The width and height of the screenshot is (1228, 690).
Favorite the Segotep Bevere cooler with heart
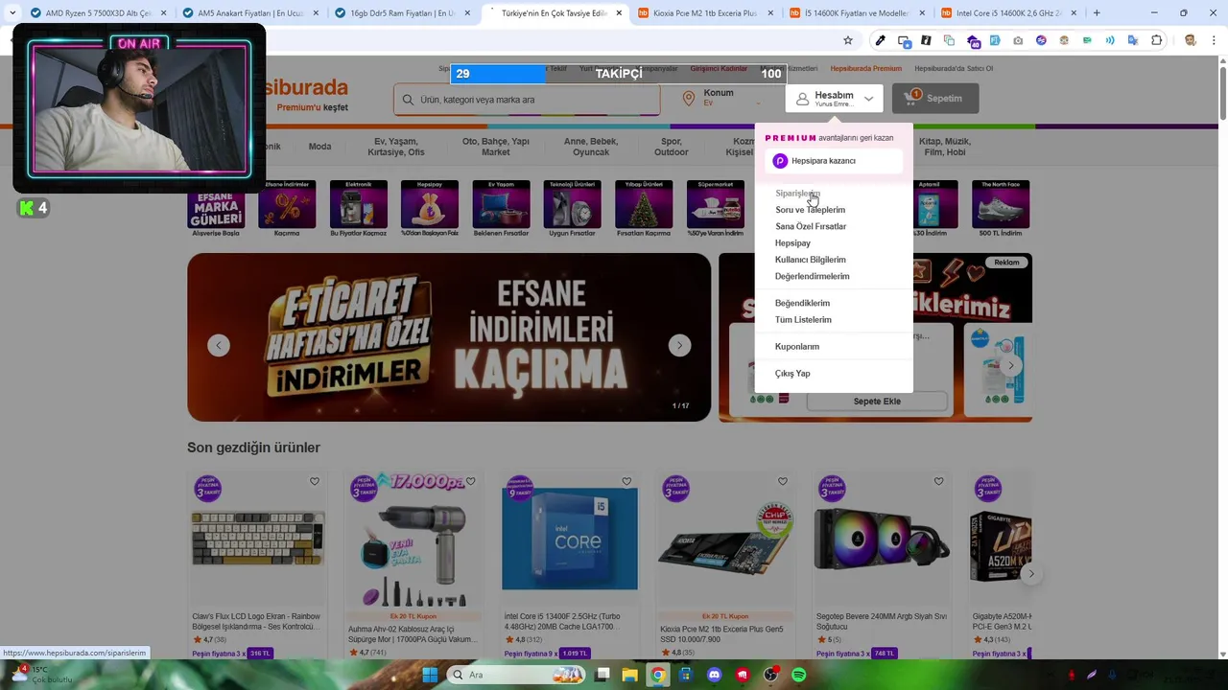(938, 481)
